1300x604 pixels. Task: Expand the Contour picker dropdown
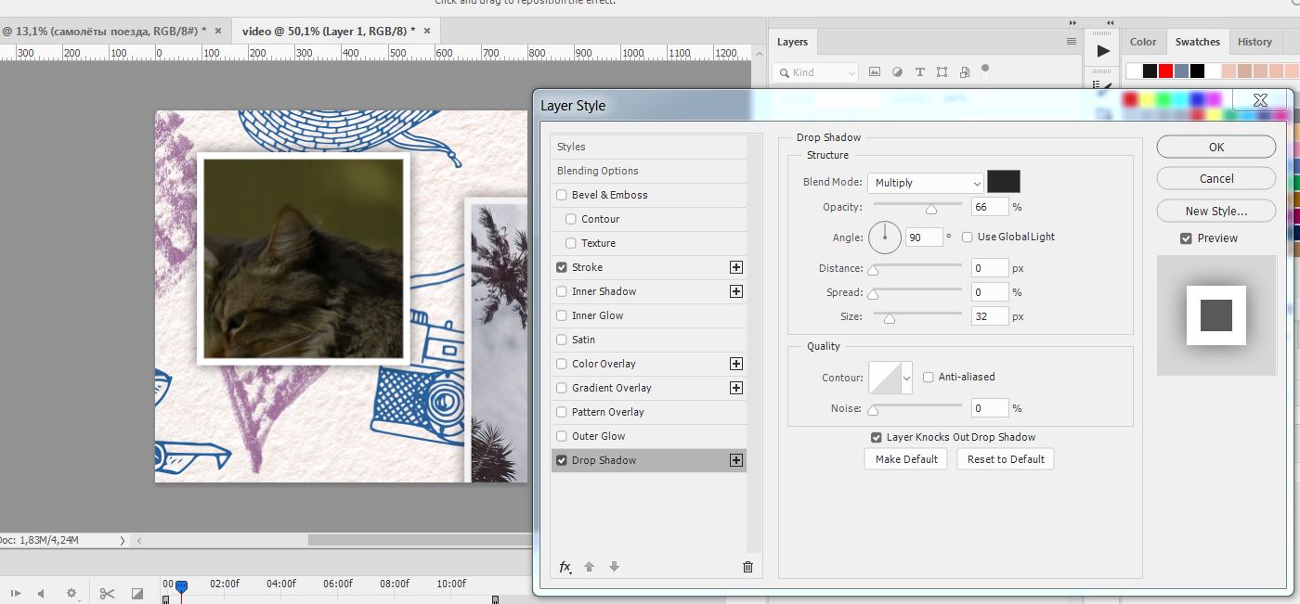(x=906, y=378)
